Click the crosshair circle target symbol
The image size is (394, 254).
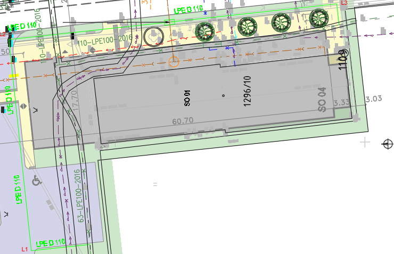click(388, 143)
